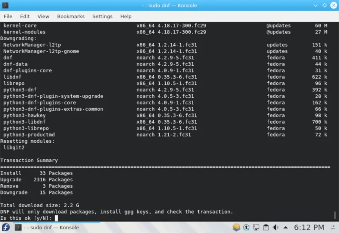Open the File menu
The image size is (339, 233).
coord(8,17)
